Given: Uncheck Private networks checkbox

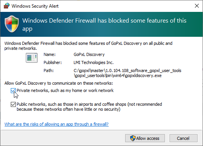Looking at the screenshot, I should [13, 91].
